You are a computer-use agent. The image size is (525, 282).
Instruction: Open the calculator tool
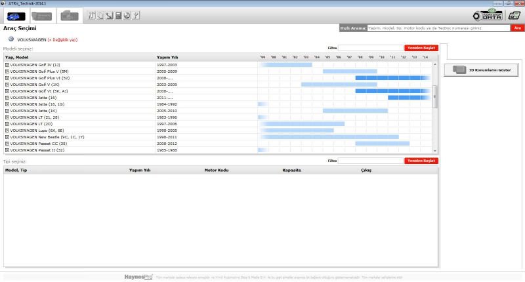[118, 15]
